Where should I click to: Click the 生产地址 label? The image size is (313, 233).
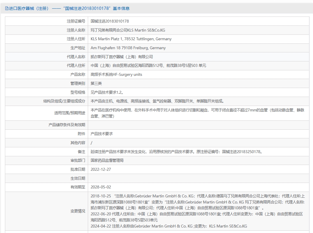[78, 48]
